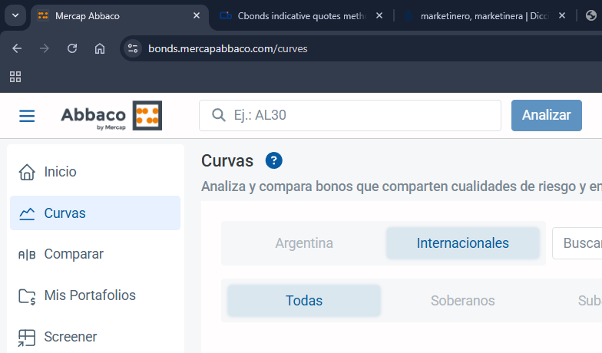Click the help question mark next to Curvas
The image size is (602, 353).
point(273,160)
